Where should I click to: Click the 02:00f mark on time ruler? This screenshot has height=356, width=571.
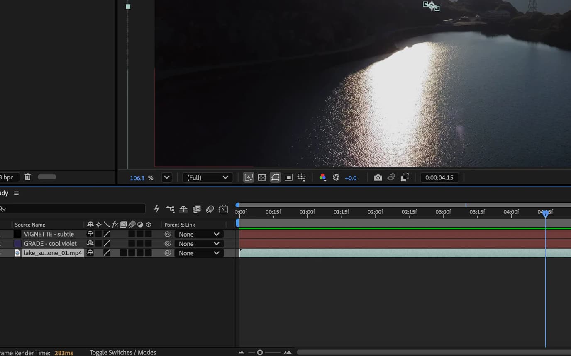pos(375,212)
